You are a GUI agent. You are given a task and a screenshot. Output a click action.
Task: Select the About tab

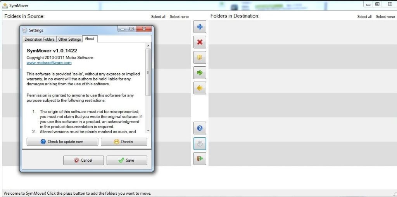point(90,39)
